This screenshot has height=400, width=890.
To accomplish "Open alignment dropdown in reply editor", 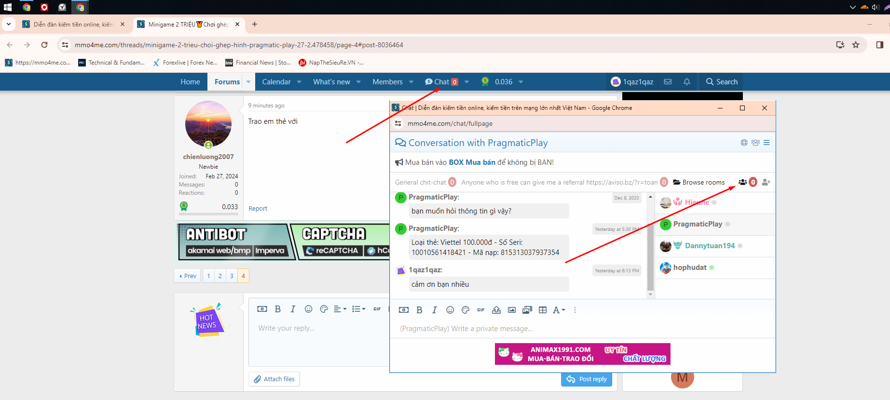I will pyautogui.click(x=340, y=309).
